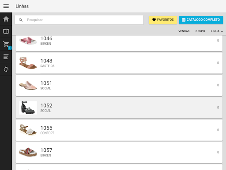Screen dimensions: 226x170
Task: Click the 1057 Birken sandal thumbnail
Action: (28, 152)
